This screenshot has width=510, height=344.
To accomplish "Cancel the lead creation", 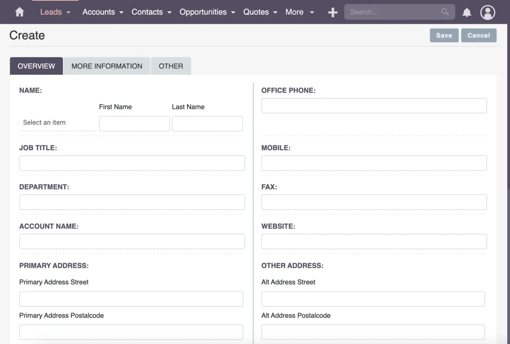I will [479, 35].
